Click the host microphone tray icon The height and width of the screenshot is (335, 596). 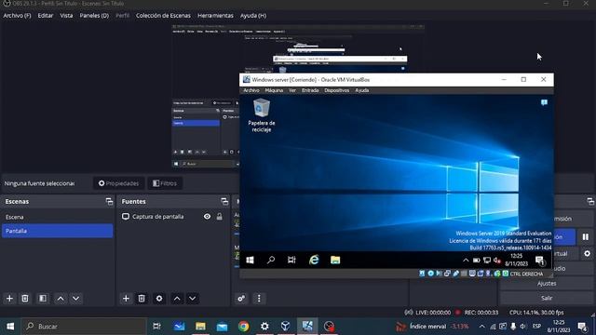513,327
